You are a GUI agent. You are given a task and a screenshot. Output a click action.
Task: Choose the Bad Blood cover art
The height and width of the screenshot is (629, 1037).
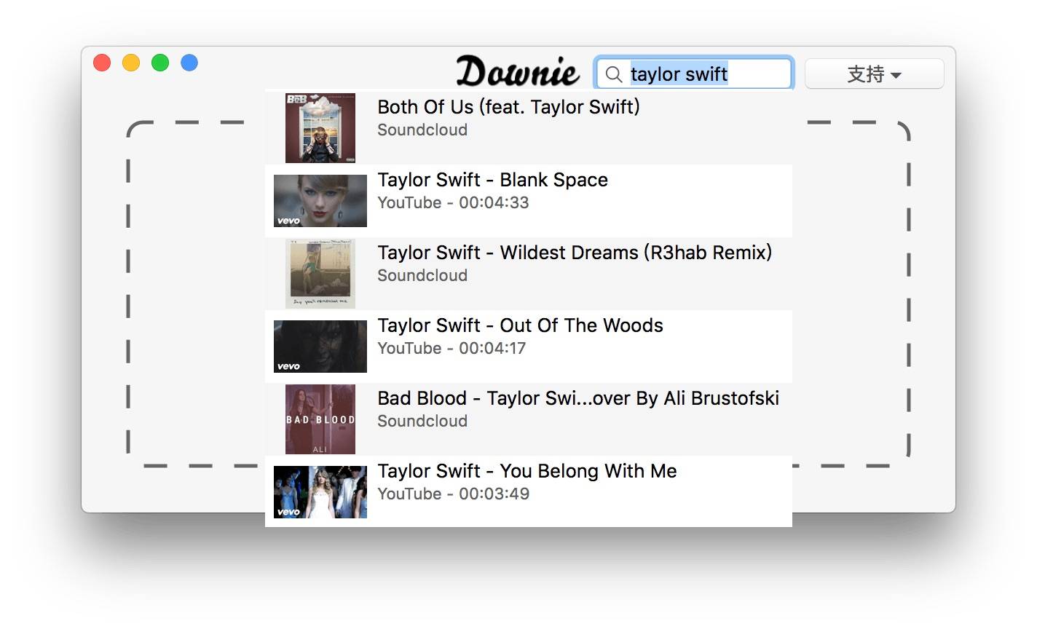(320, 419)
